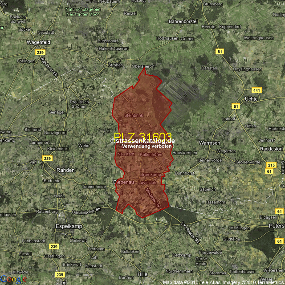Click the 61 shield southwest of Uchte

coord(236,106)
